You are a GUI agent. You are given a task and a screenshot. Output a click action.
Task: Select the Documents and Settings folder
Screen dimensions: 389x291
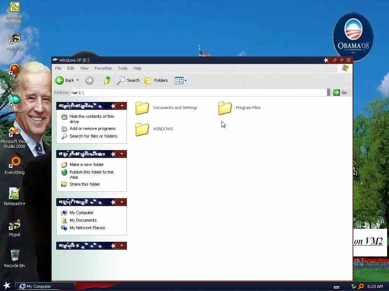click(x=166, y=108)
